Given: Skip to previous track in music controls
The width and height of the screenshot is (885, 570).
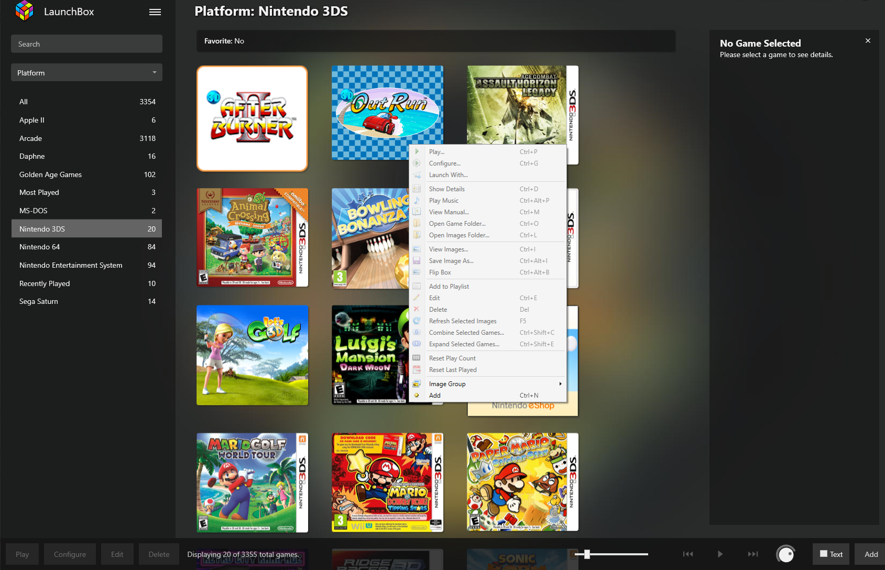Looking at the screenshot, I should click(x=688, y=554).
